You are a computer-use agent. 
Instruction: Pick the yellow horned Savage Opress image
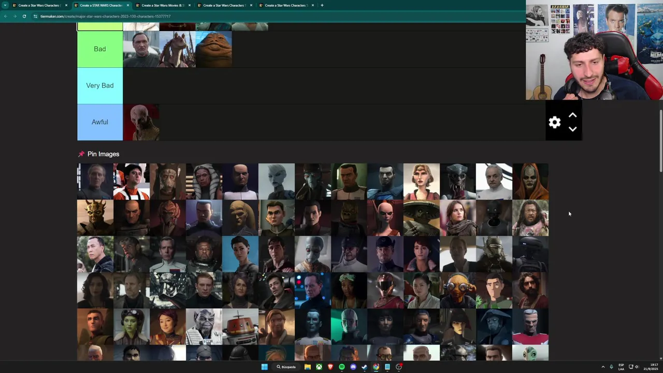pos(95,218)
